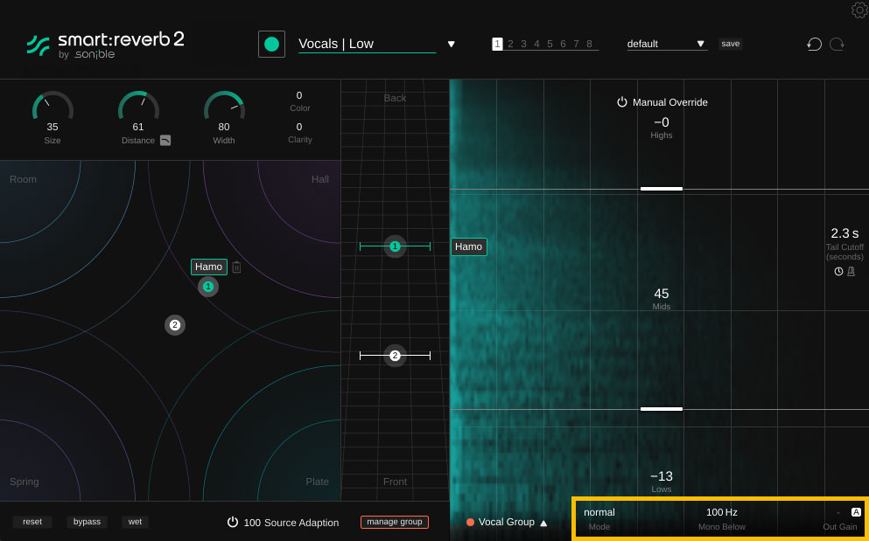
Task: Delete the Hamo instance with trash icon
Action: (236, 267)
